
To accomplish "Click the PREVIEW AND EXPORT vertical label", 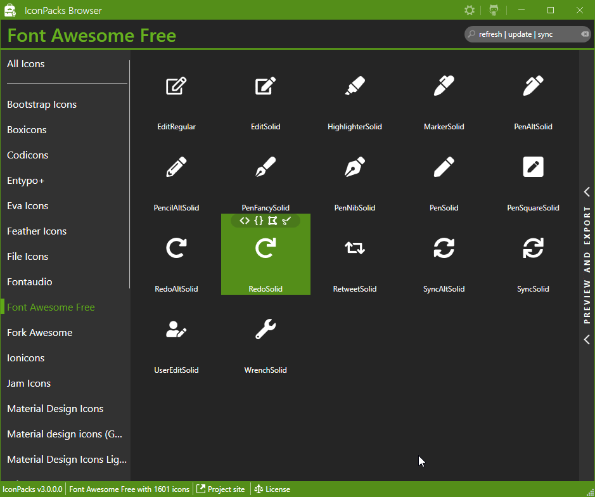I will (x=587, y=265).
